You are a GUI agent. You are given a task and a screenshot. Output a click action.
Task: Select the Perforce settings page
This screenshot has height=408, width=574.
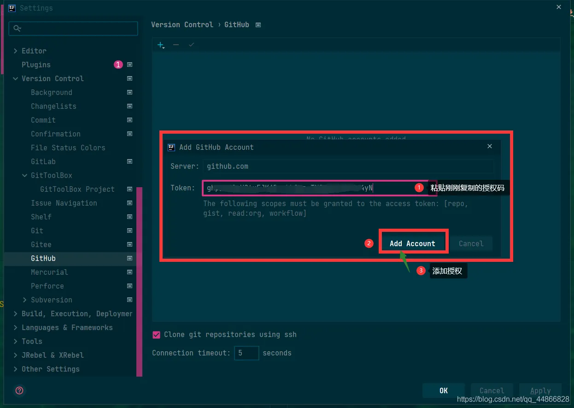tap(47, 286)
